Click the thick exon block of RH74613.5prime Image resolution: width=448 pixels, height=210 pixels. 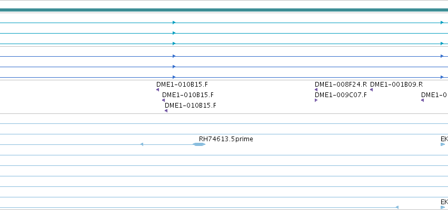tap(199, 144)
